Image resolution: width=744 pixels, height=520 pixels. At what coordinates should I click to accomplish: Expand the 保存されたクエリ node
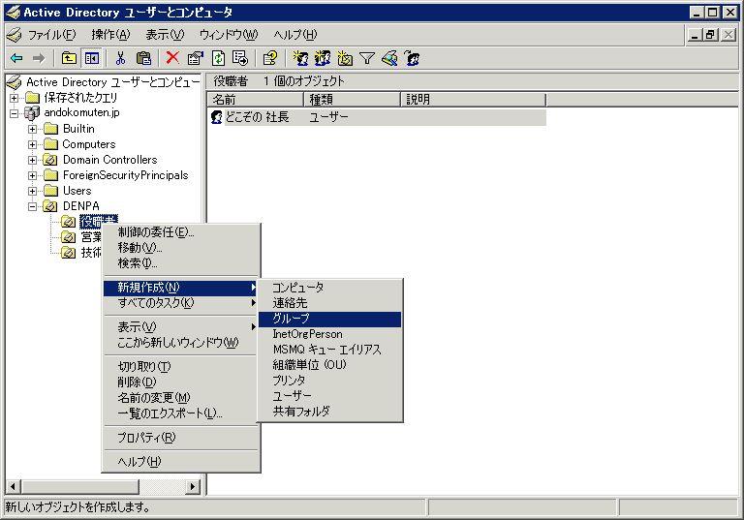coord(15,98)
